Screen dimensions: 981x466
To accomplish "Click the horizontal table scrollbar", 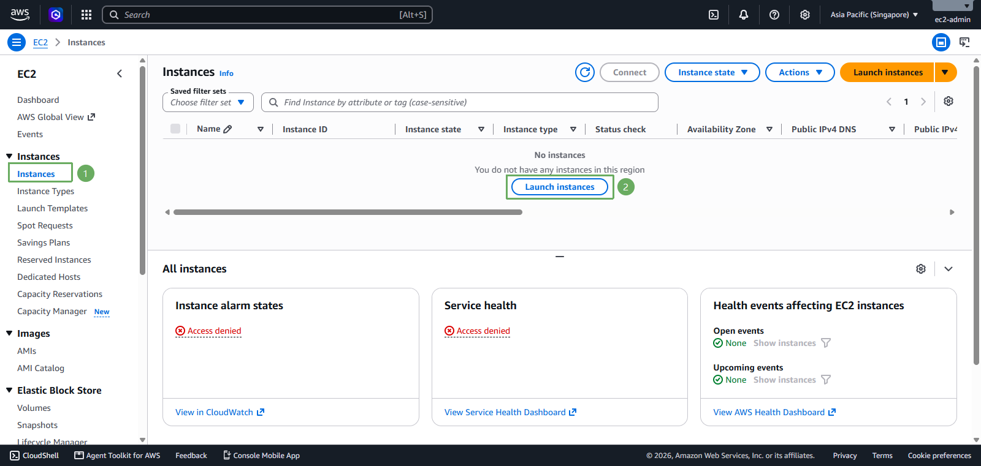I will 348,212.
